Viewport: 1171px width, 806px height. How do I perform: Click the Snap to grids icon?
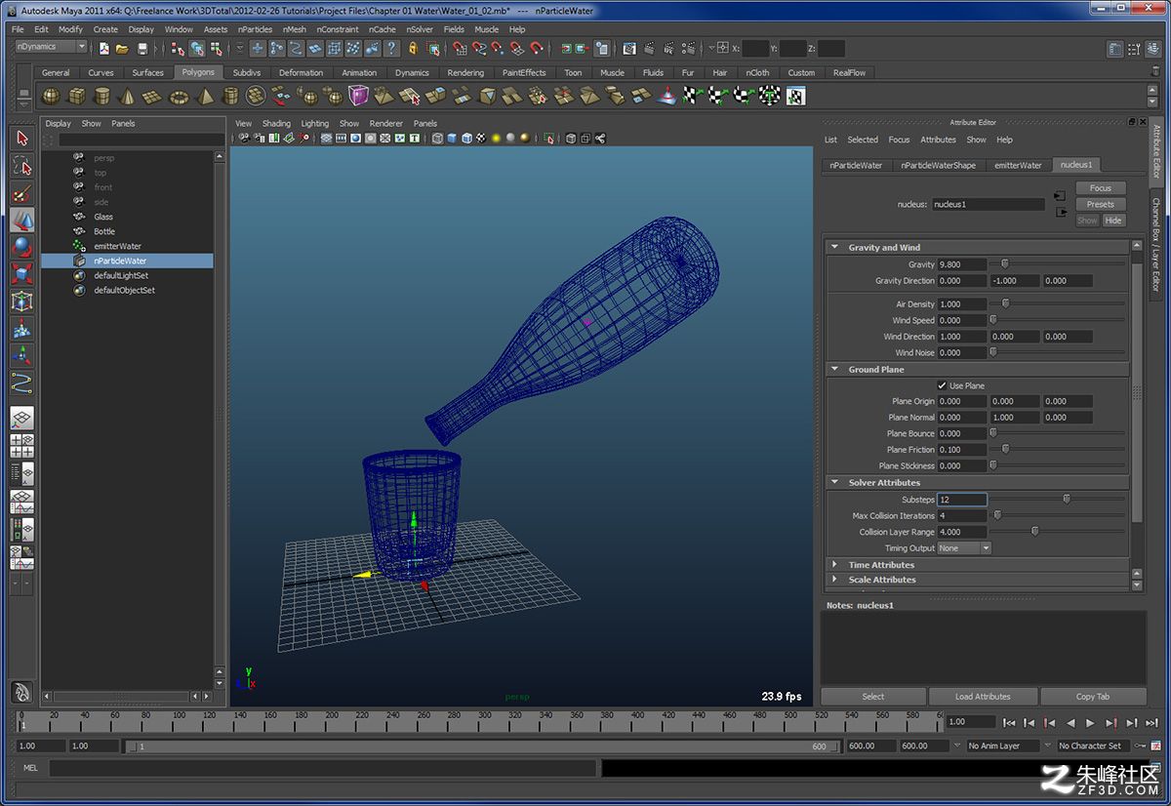click(x=460, y=48)
